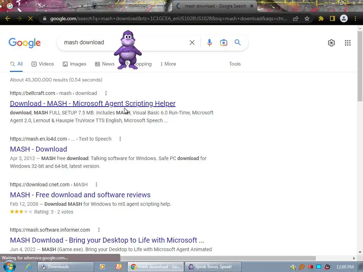This screenshot has width=363, height=272.
Task: Open Download - MASH - Microsoft Agent Scripting Helper link
Action: click(x=93, y=103)
